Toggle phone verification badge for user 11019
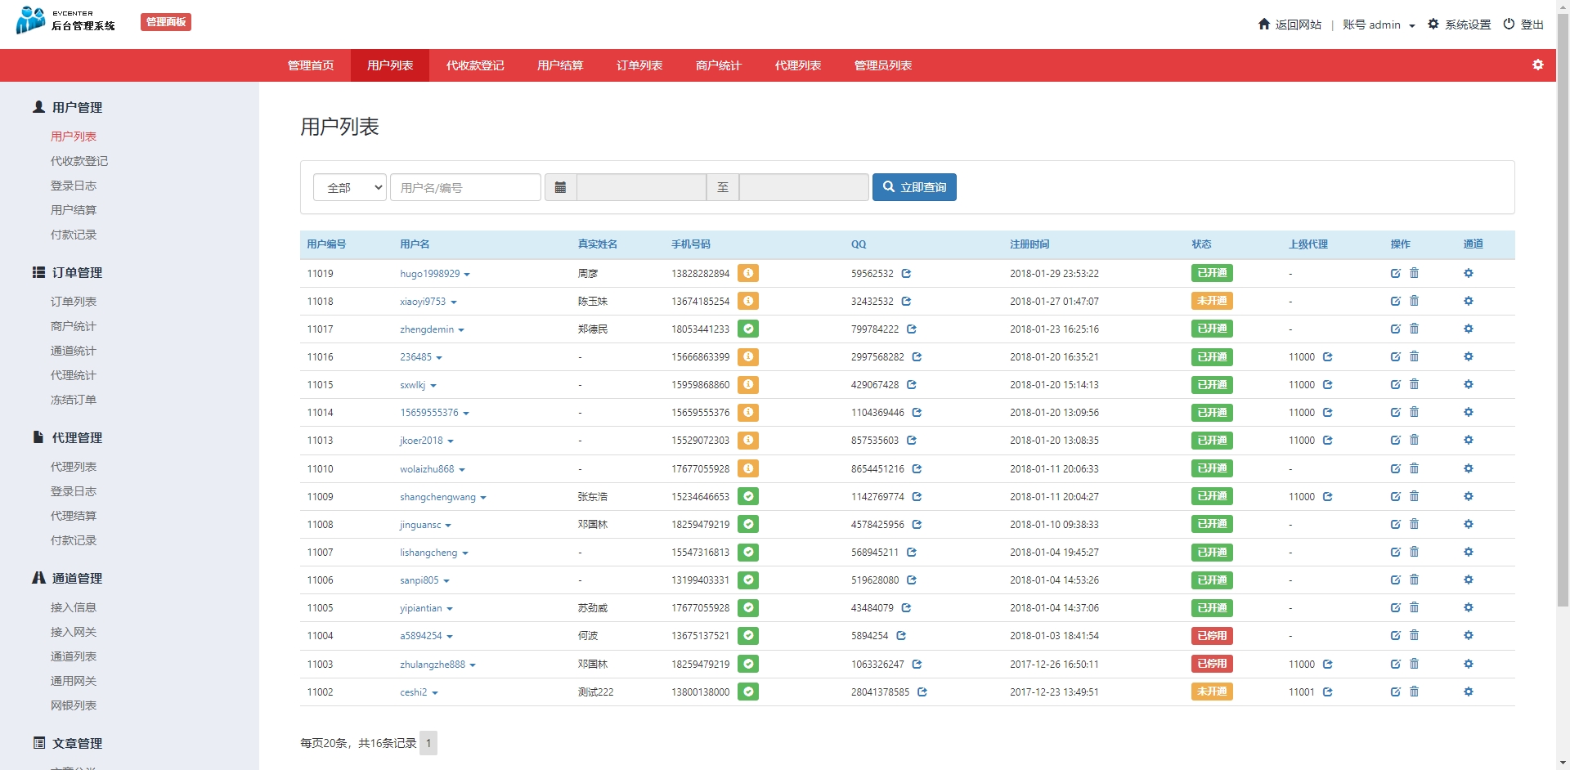 (x=747, y=274)
